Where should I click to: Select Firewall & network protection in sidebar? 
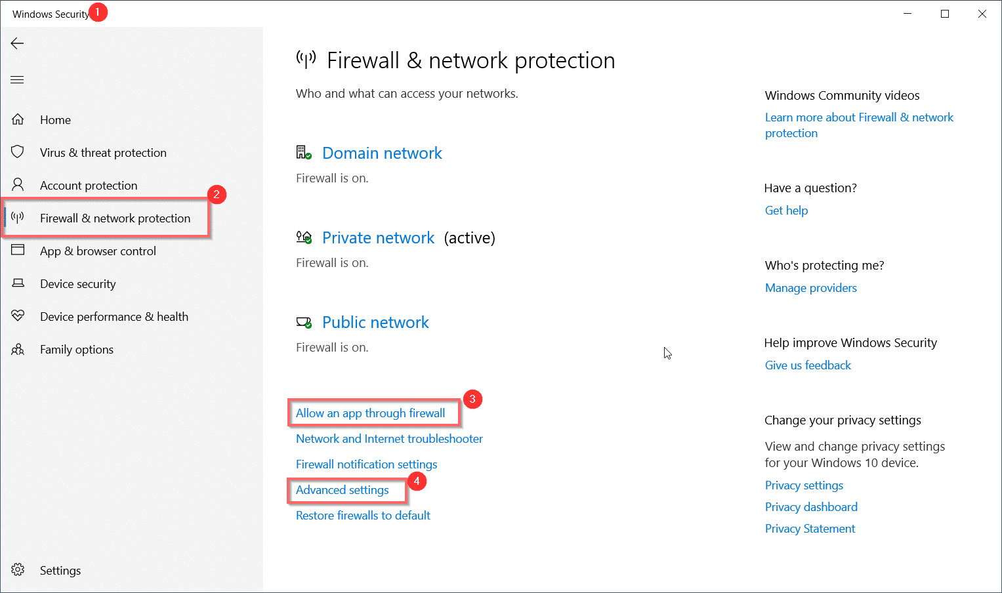tap(115, 218)
